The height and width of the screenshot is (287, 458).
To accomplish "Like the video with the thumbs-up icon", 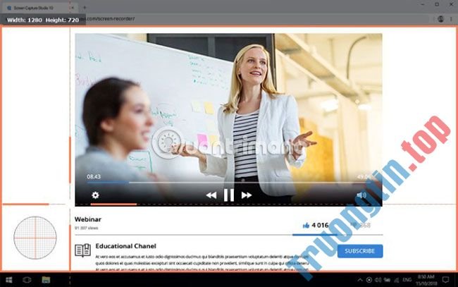I will point(306,226).
